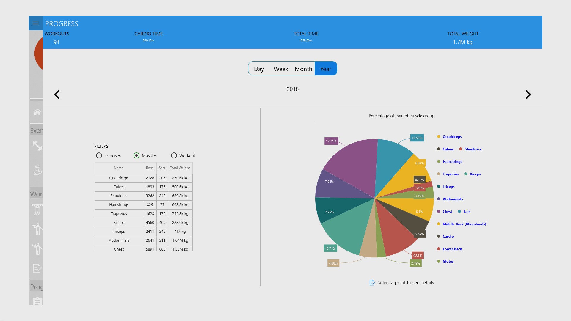
Task: Select the Exercises filter radio button
Action: click(99, 155)
